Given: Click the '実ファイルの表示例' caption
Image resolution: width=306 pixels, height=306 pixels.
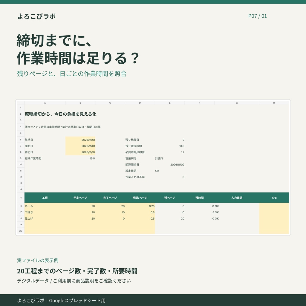Looking at the screenshot, I should coord(38,260).
